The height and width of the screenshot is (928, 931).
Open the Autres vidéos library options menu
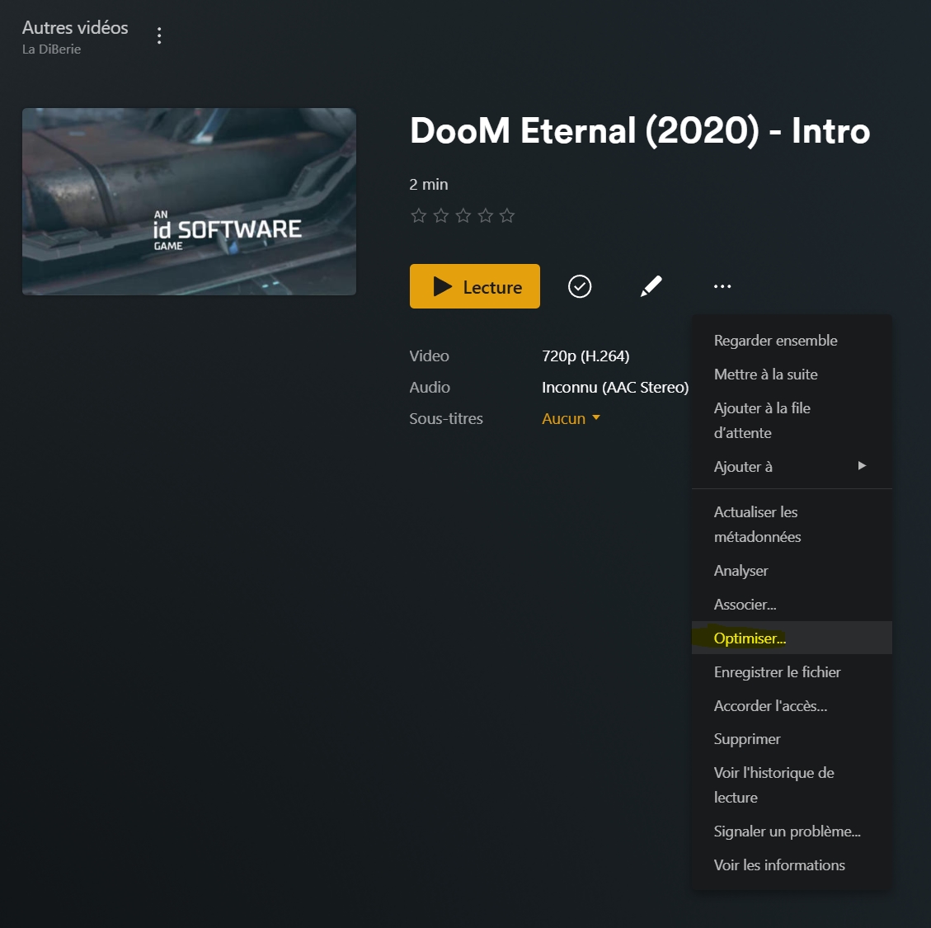(x=159, y=35)
